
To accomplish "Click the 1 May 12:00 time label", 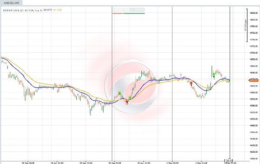I will coord(201,163).
